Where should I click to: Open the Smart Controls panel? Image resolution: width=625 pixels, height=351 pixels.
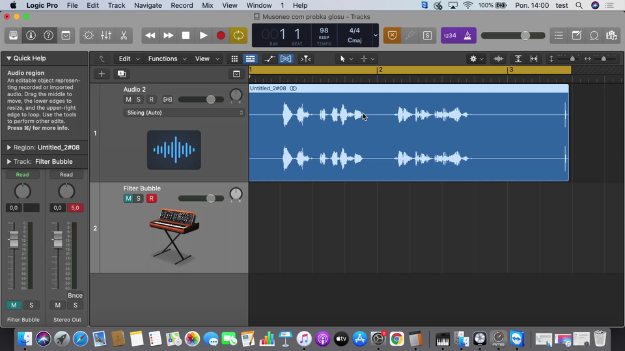(89, 35)
